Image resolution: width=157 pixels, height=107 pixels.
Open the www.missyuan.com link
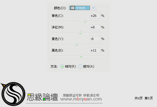click(81, 99)
